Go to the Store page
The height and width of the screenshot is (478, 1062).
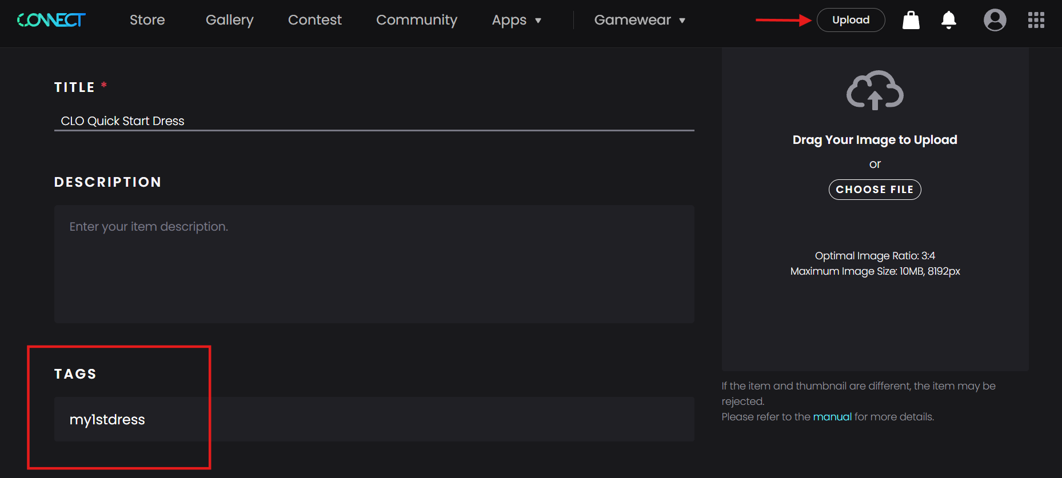pyautogui.click(x=147, y=20)
